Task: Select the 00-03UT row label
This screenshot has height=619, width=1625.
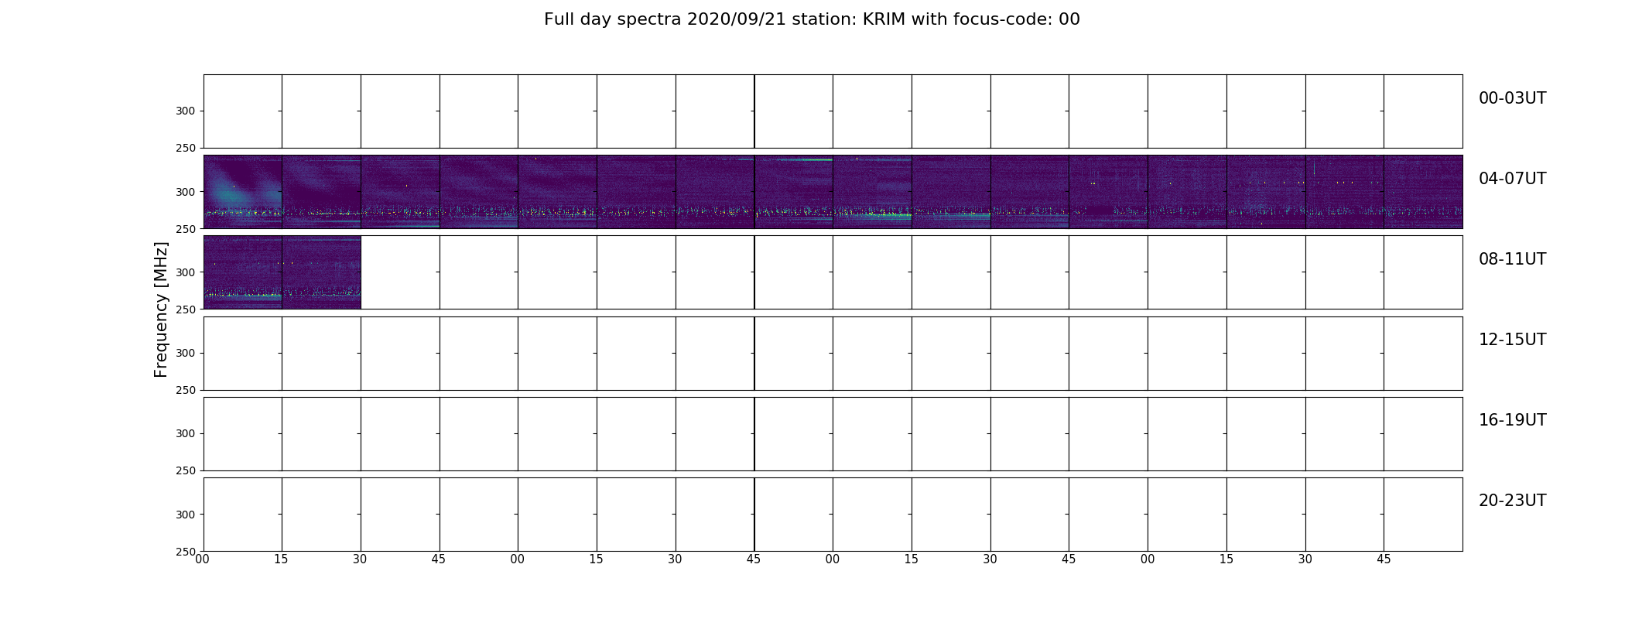Action: [x=1512, y=98]
